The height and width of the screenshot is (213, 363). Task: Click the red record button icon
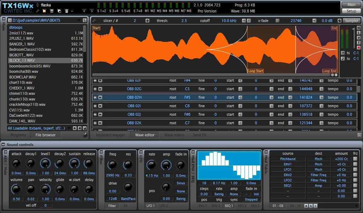point(359,48)
